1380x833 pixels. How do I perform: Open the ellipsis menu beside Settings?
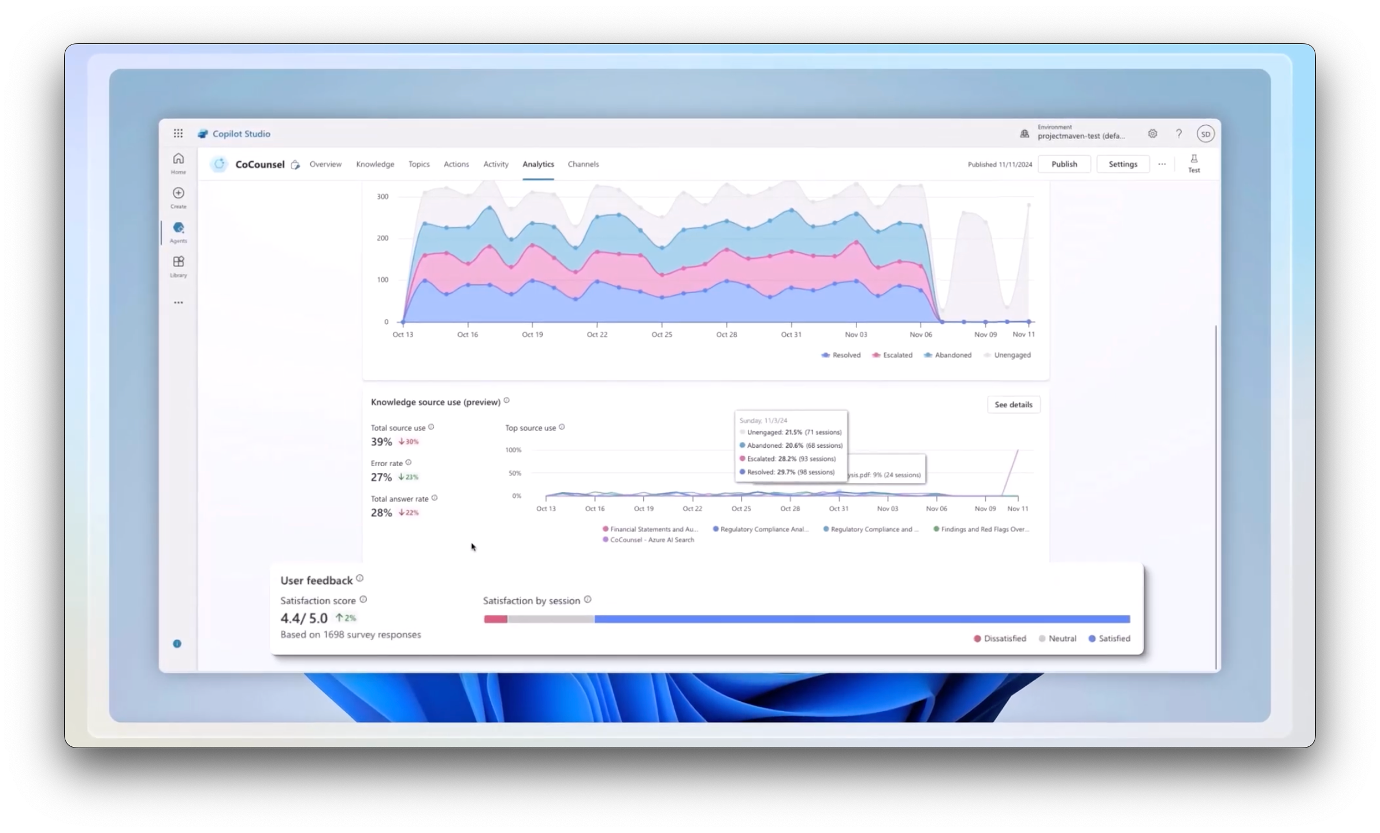coord(1162,164)
